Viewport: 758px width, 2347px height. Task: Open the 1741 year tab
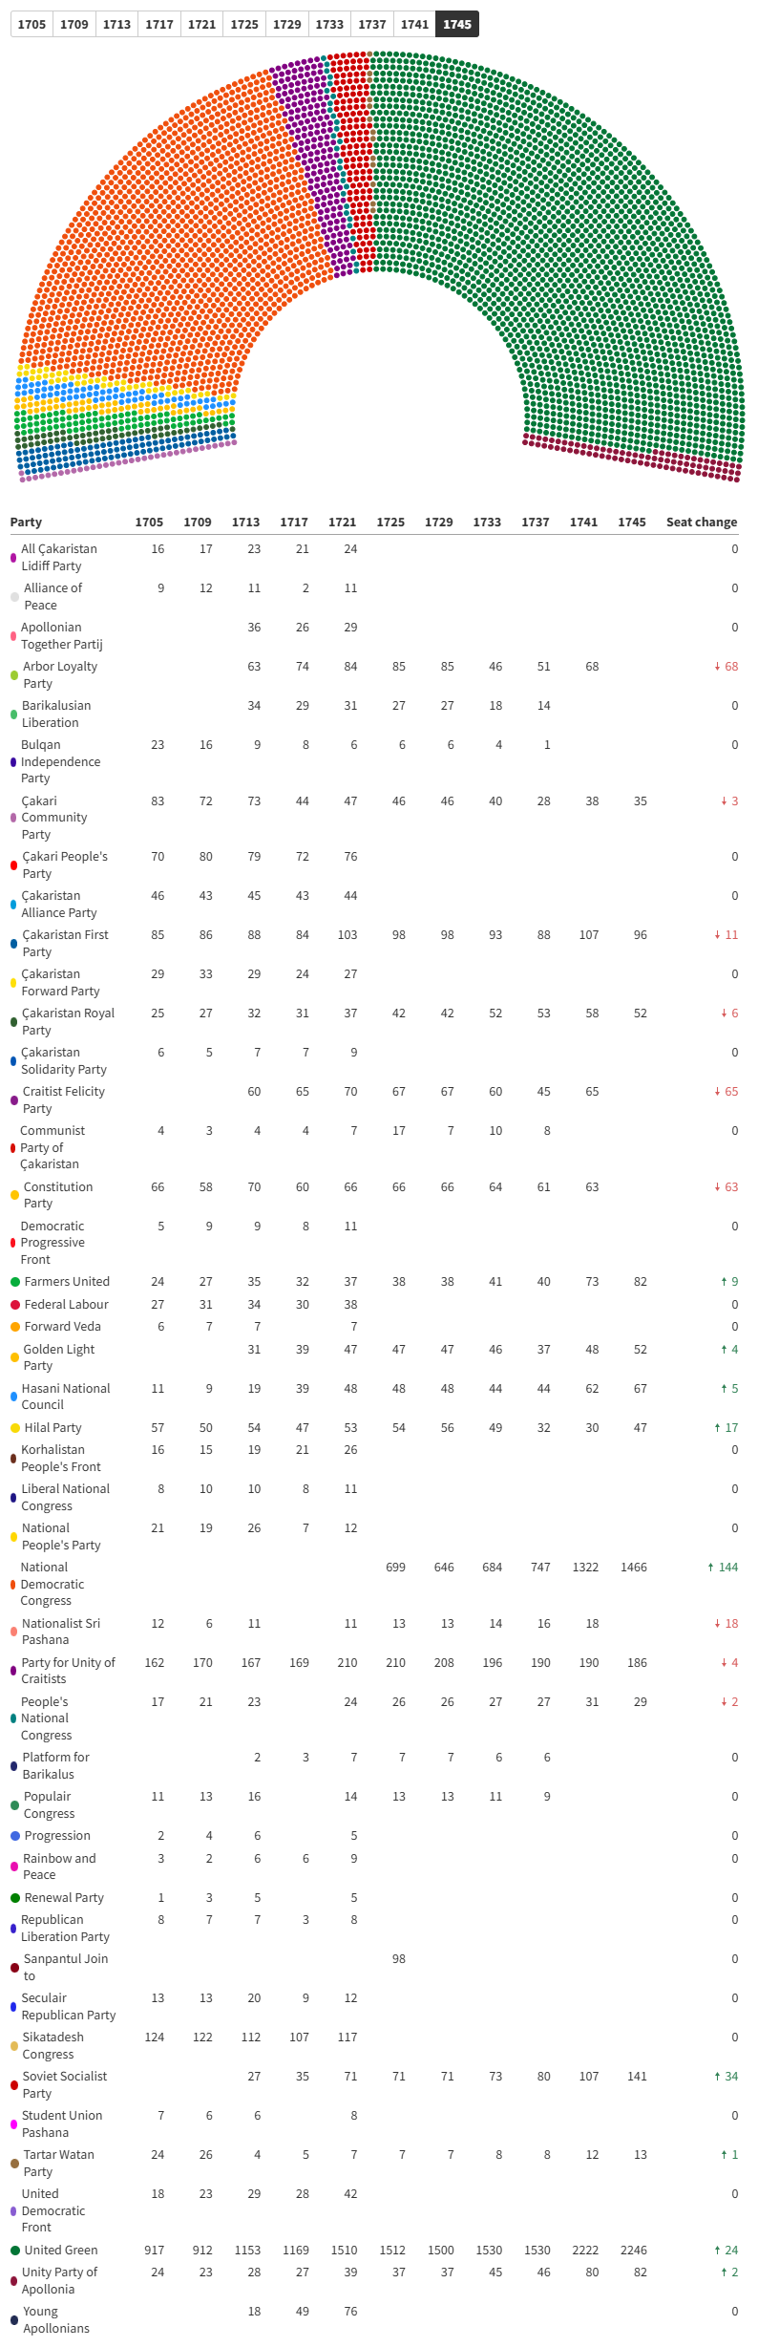[414, 24]
